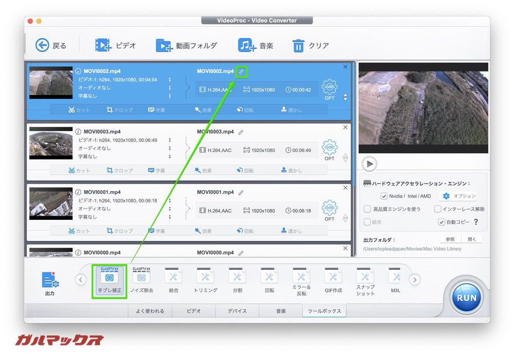Click the 手ブレ補正 stabilization tool icon
Viewport: 514px width, 355px height.
pyautogui.click(x=109, y=277)
